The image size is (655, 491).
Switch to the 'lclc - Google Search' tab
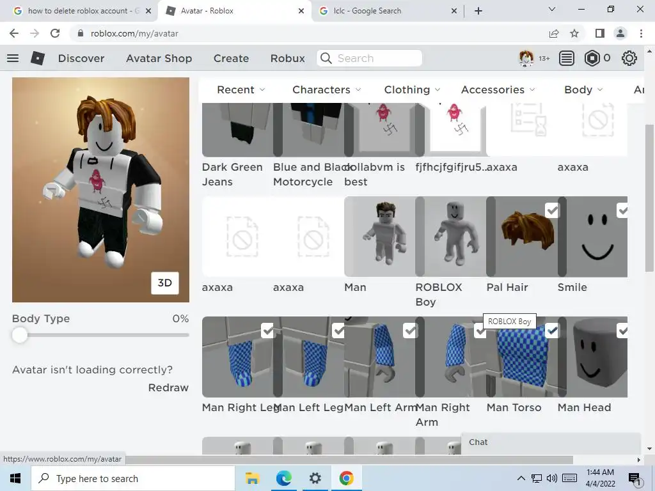[387, 11]
